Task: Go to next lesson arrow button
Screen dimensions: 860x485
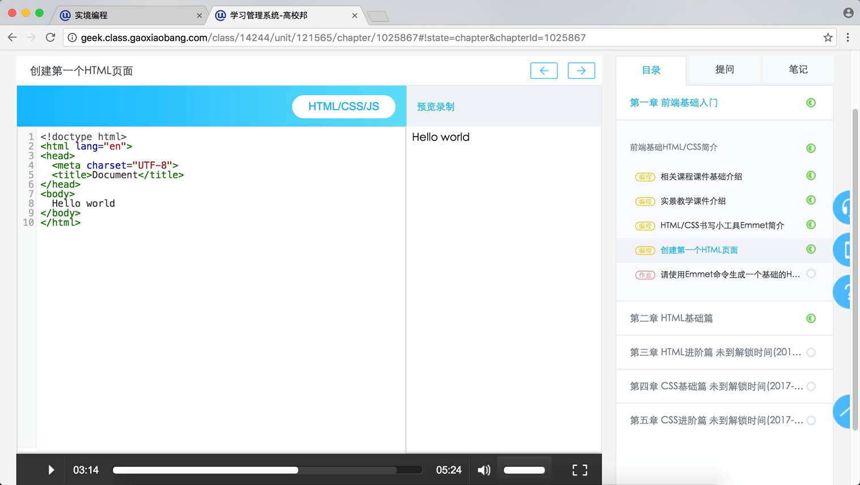Action: tap(581, 70)
